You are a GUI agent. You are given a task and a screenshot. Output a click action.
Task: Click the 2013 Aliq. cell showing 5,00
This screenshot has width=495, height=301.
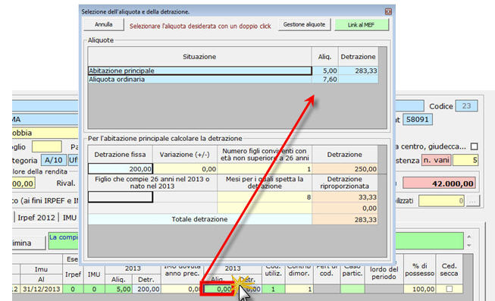click(118, 289)
